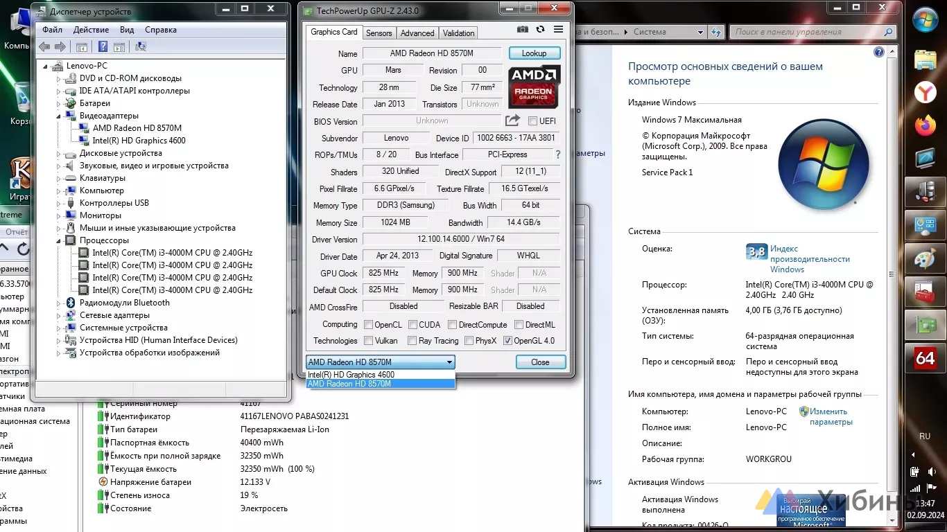This screenshot has height=532, width=947.
Task: Expand the IDE ATA/ATAPI контроллеры node
Action: (59, 91)
